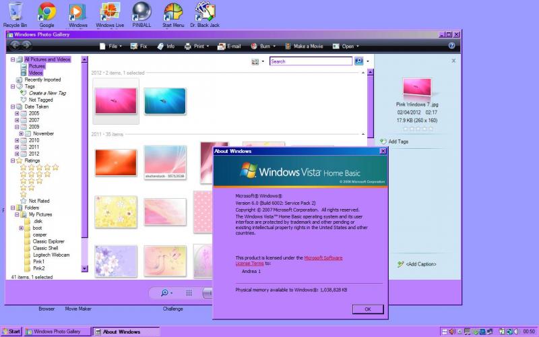Click the search magnifier button
The image size is (539, 337).
(x=358, y=61)
